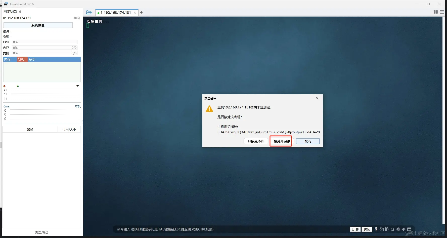Screen dimensions: 447x238
Task: Click the 负载 - status line
Action: pos(7,37)
